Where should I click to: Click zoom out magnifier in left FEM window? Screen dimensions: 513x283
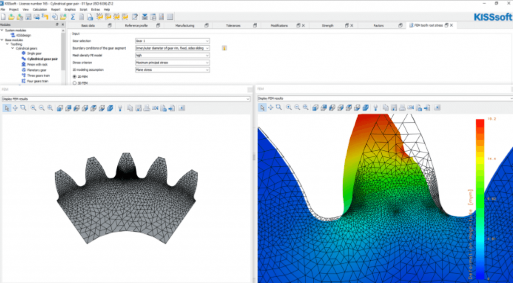click(x=42, y=108)
